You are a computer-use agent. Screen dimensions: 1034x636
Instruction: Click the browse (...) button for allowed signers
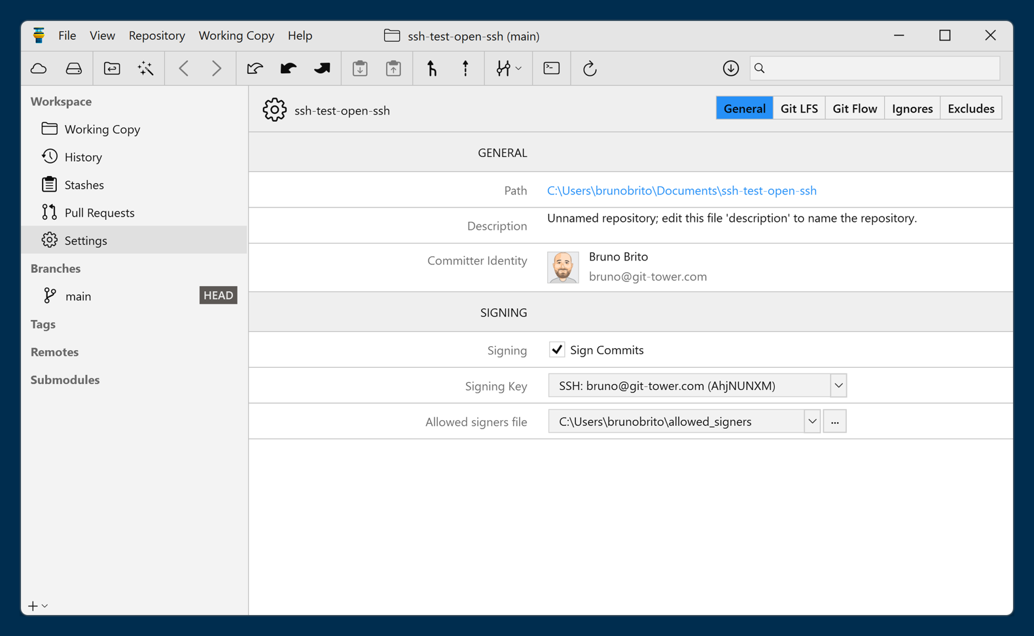834,422
